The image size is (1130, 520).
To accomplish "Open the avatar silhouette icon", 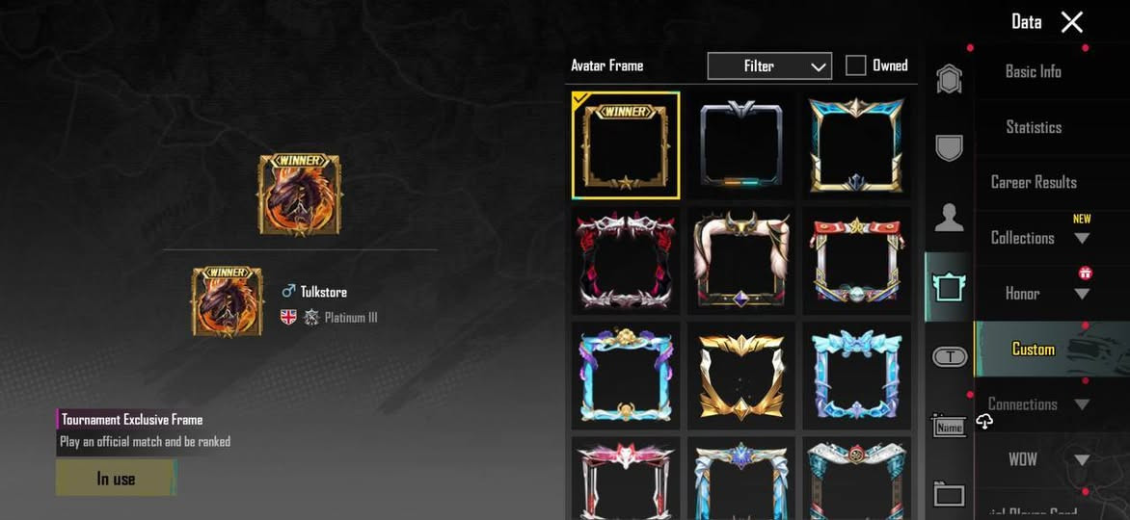I will click(949, 217).
